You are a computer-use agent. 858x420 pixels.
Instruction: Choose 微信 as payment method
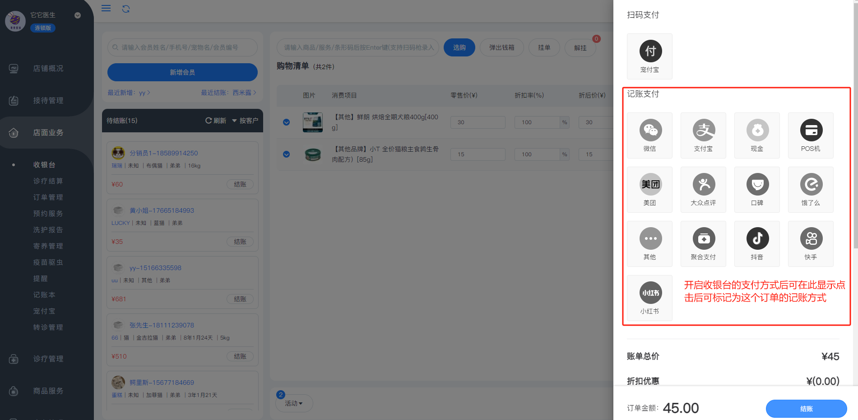649,135
